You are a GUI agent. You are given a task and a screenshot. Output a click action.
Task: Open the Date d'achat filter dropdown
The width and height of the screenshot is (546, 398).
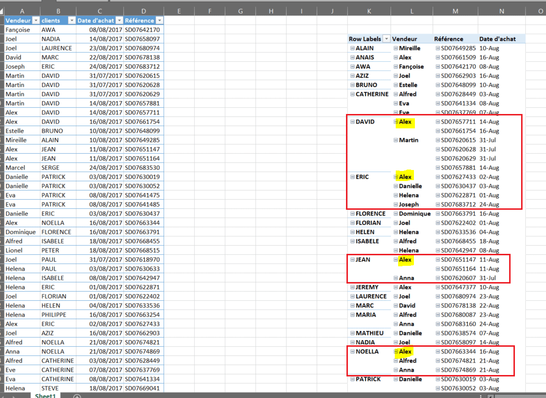pos(118,21)
